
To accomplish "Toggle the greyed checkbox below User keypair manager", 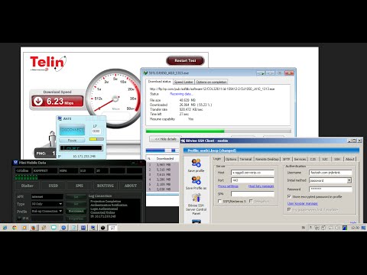I will pyautogui.click(x=289, y=209).
